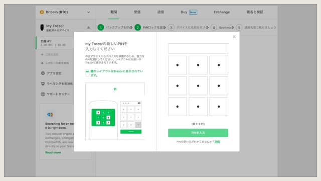Screen dimensions: 321x181
Task: Click the 'Searching for an ex' headline text
Action: point(60,124)
